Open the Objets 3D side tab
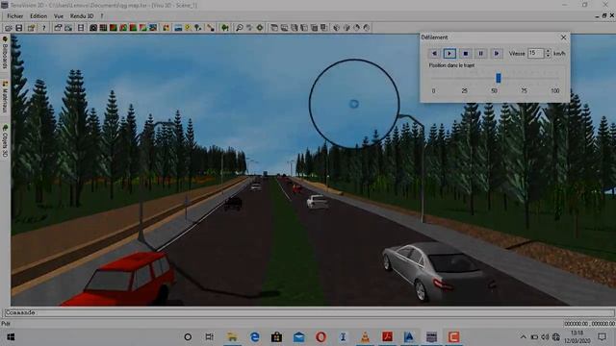 (5, 141)
